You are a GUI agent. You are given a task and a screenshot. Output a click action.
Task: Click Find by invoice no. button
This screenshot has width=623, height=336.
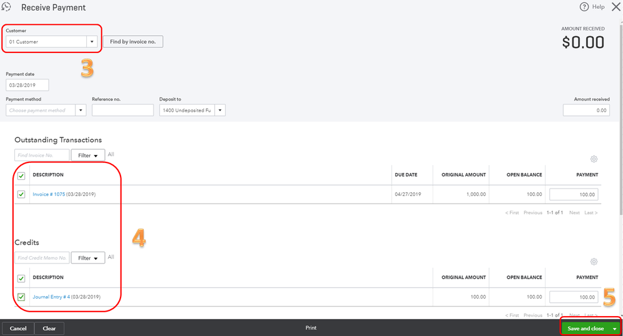[x=133, y=42]
